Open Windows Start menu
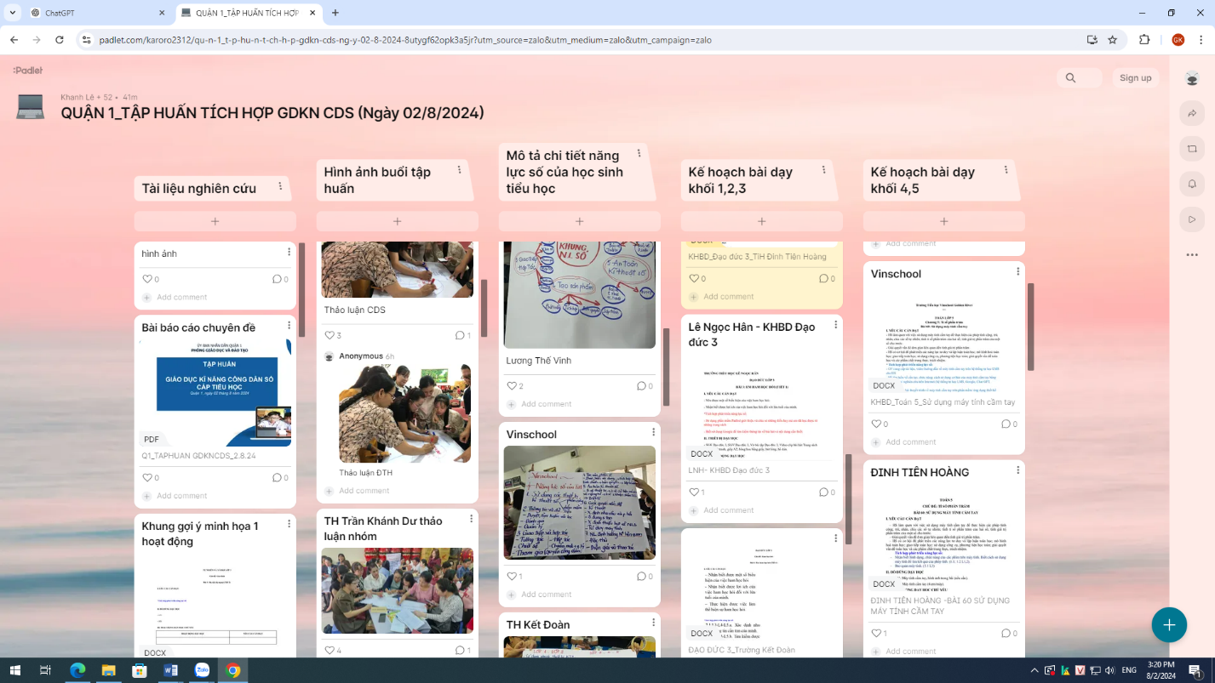Viewport: 1215px width, 683px height. (x=14, y=670)
